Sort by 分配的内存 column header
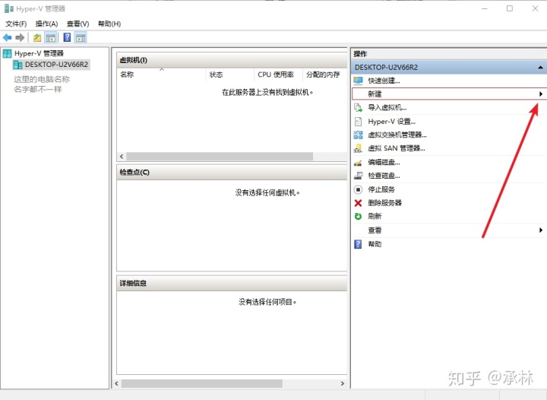Viewport: 547px width, 400px height. [x=324, y=75]
